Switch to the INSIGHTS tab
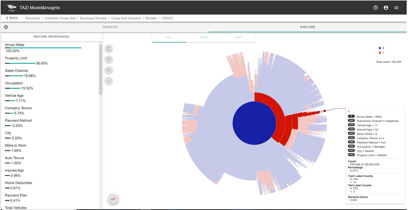The width and height of the screenshot is (408, 210). coord(110,27)
